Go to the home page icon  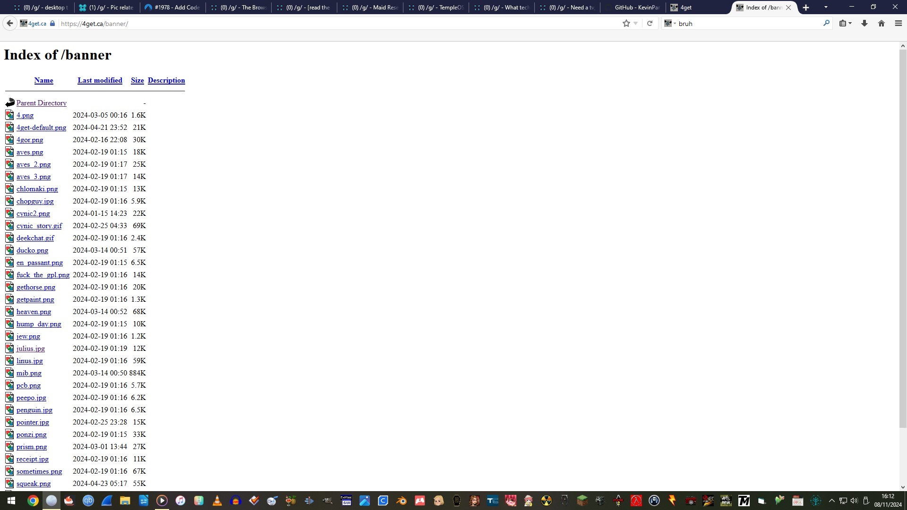881,23
